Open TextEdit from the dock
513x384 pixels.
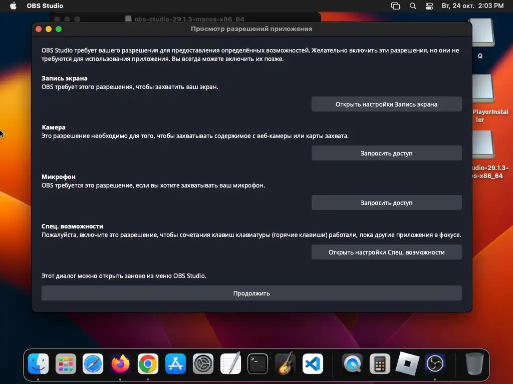(x=230, y=364)
